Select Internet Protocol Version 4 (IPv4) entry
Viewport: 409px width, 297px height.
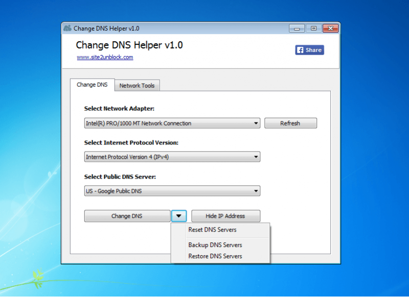click(x=153, y=157)
